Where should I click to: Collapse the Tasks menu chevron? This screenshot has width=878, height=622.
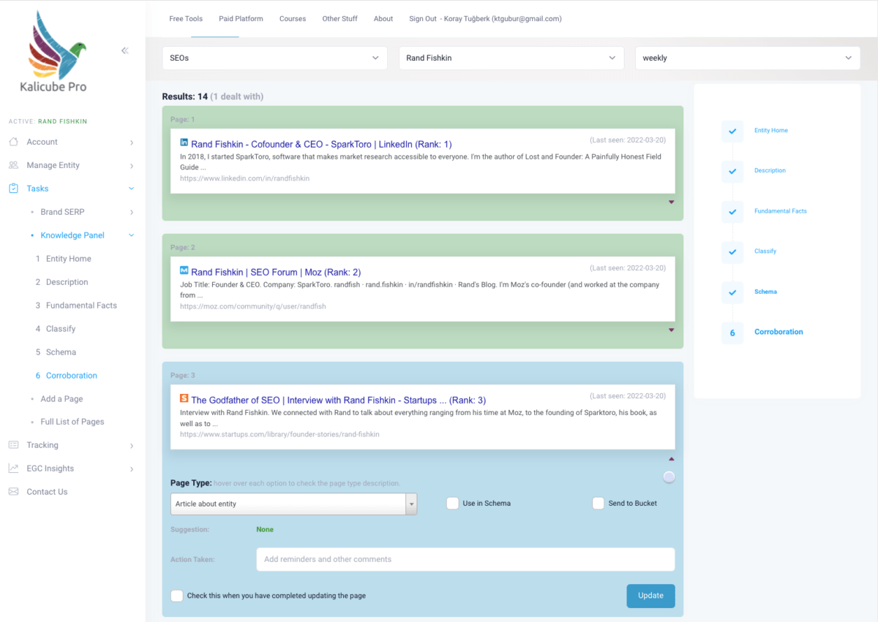coord(132,189)
